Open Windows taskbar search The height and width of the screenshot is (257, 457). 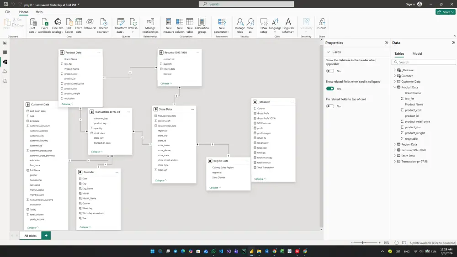point(160,252)
